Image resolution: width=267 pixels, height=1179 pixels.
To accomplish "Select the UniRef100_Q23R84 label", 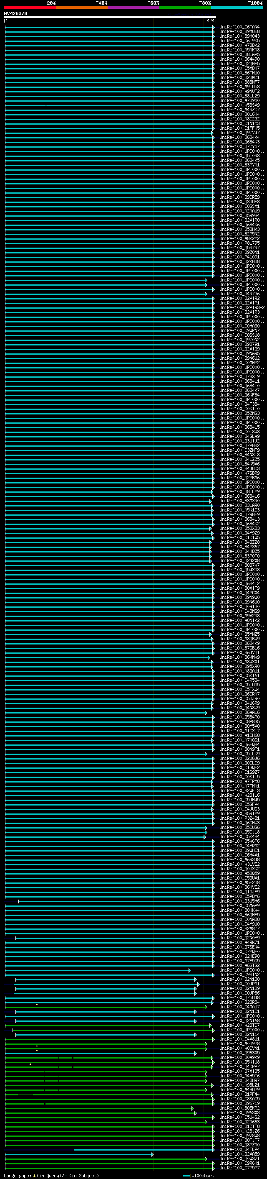I will pos(239,1002).
